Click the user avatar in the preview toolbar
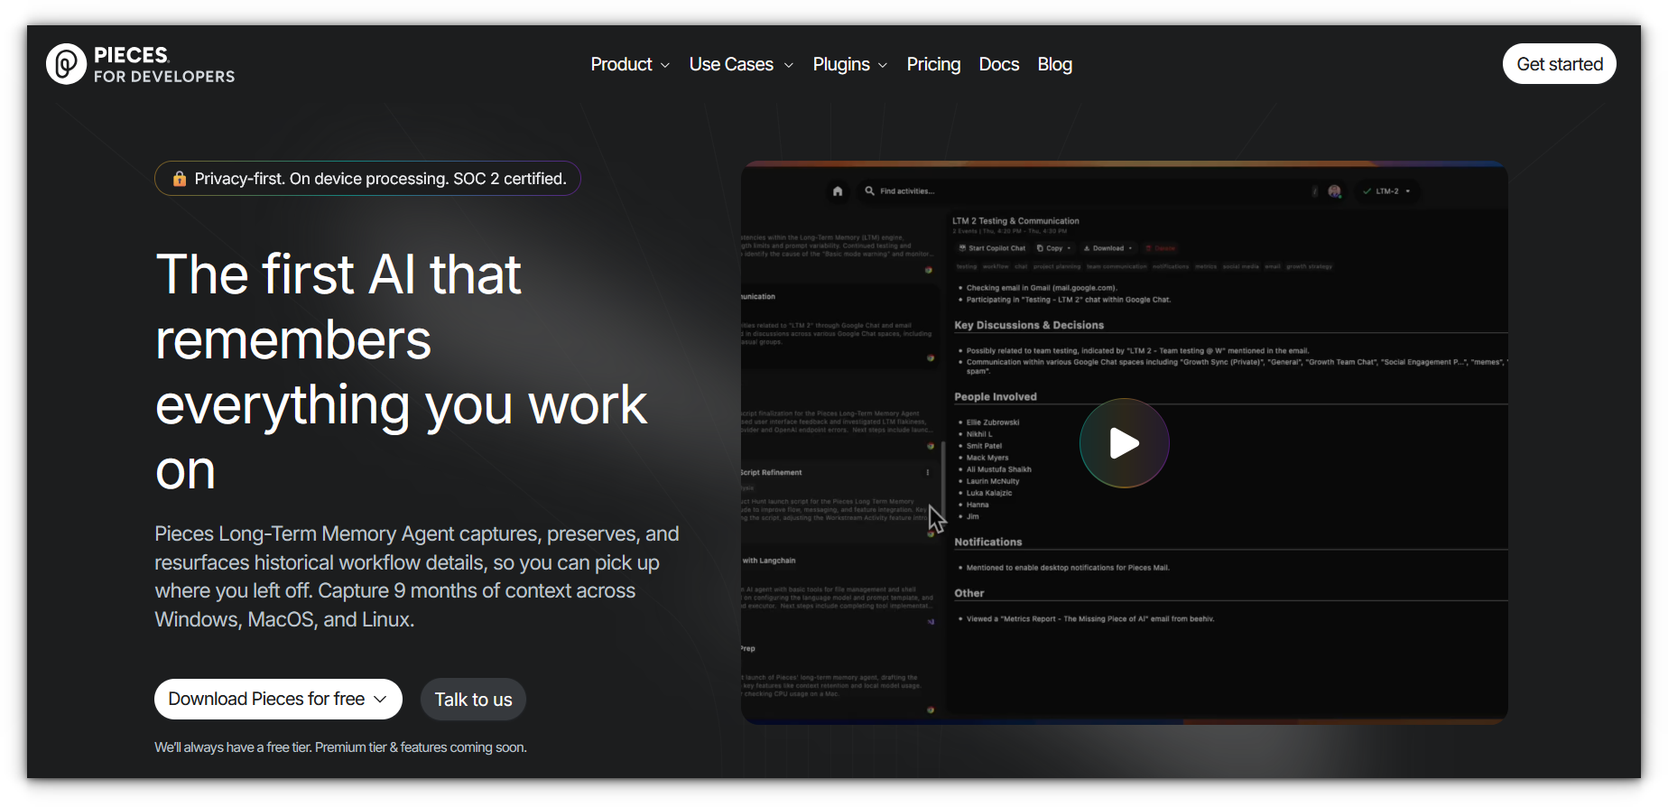This screenshot has height=807, width=1668. [1334, 191]
